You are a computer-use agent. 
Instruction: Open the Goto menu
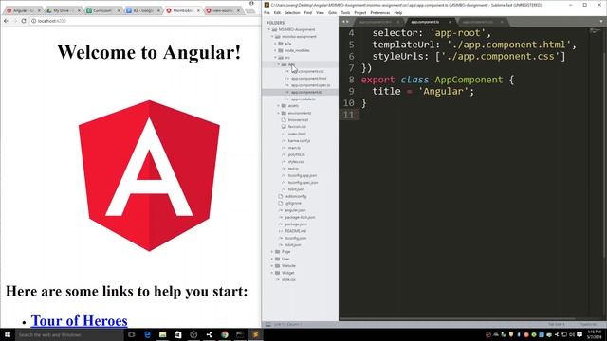coord(332,12)
